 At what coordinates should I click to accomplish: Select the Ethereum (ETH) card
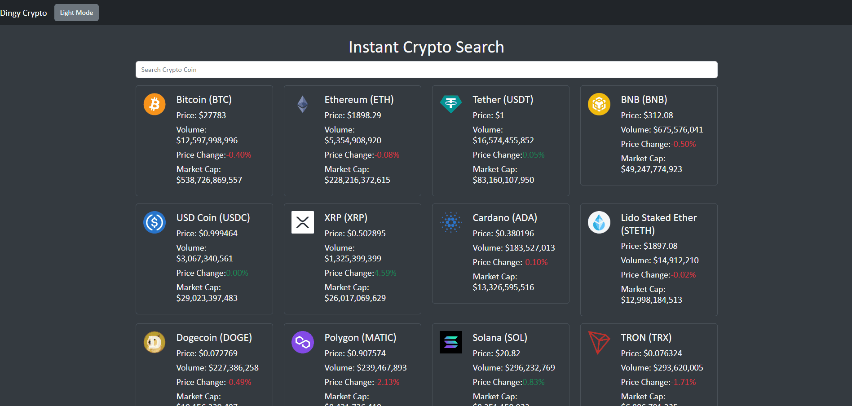(x=352, y=140)
